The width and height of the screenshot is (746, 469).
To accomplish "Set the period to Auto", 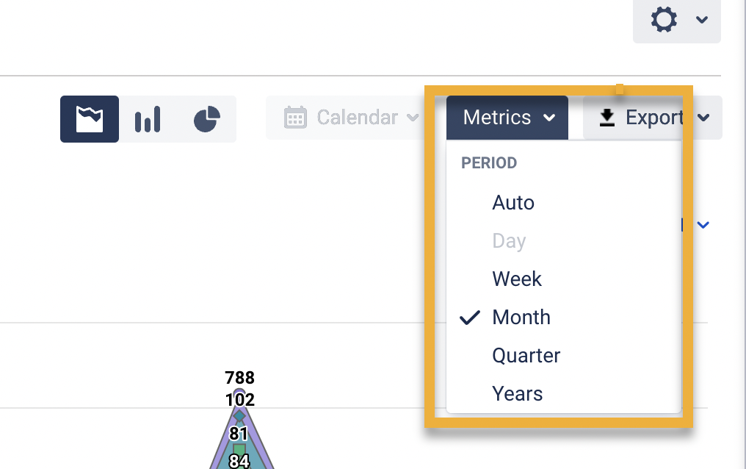I will (513, 203).
